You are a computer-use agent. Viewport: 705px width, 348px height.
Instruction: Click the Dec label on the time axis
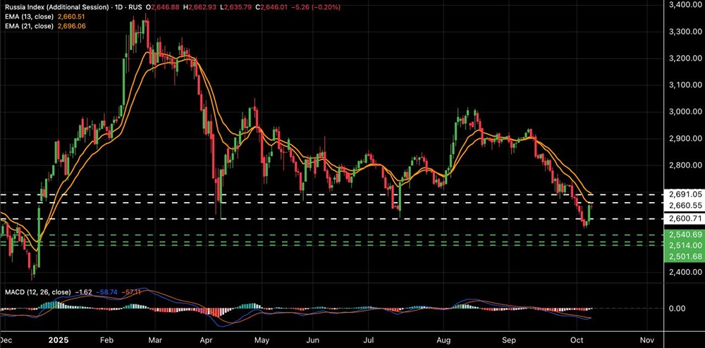(x=7, y=340)
